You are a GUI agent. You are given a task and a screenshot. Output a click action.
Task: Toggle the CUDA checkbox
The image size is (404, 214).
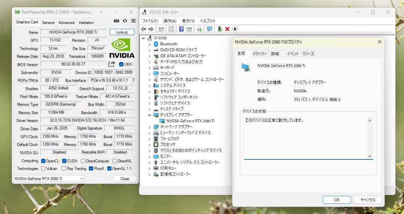64,161
